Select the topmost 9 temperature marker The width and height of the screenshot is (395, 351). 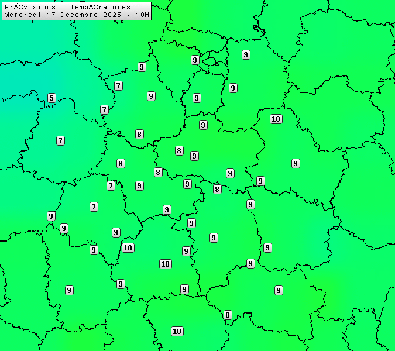pos(246,55)
